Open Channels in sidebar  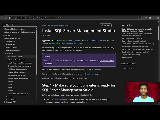(x=9, y=97)
